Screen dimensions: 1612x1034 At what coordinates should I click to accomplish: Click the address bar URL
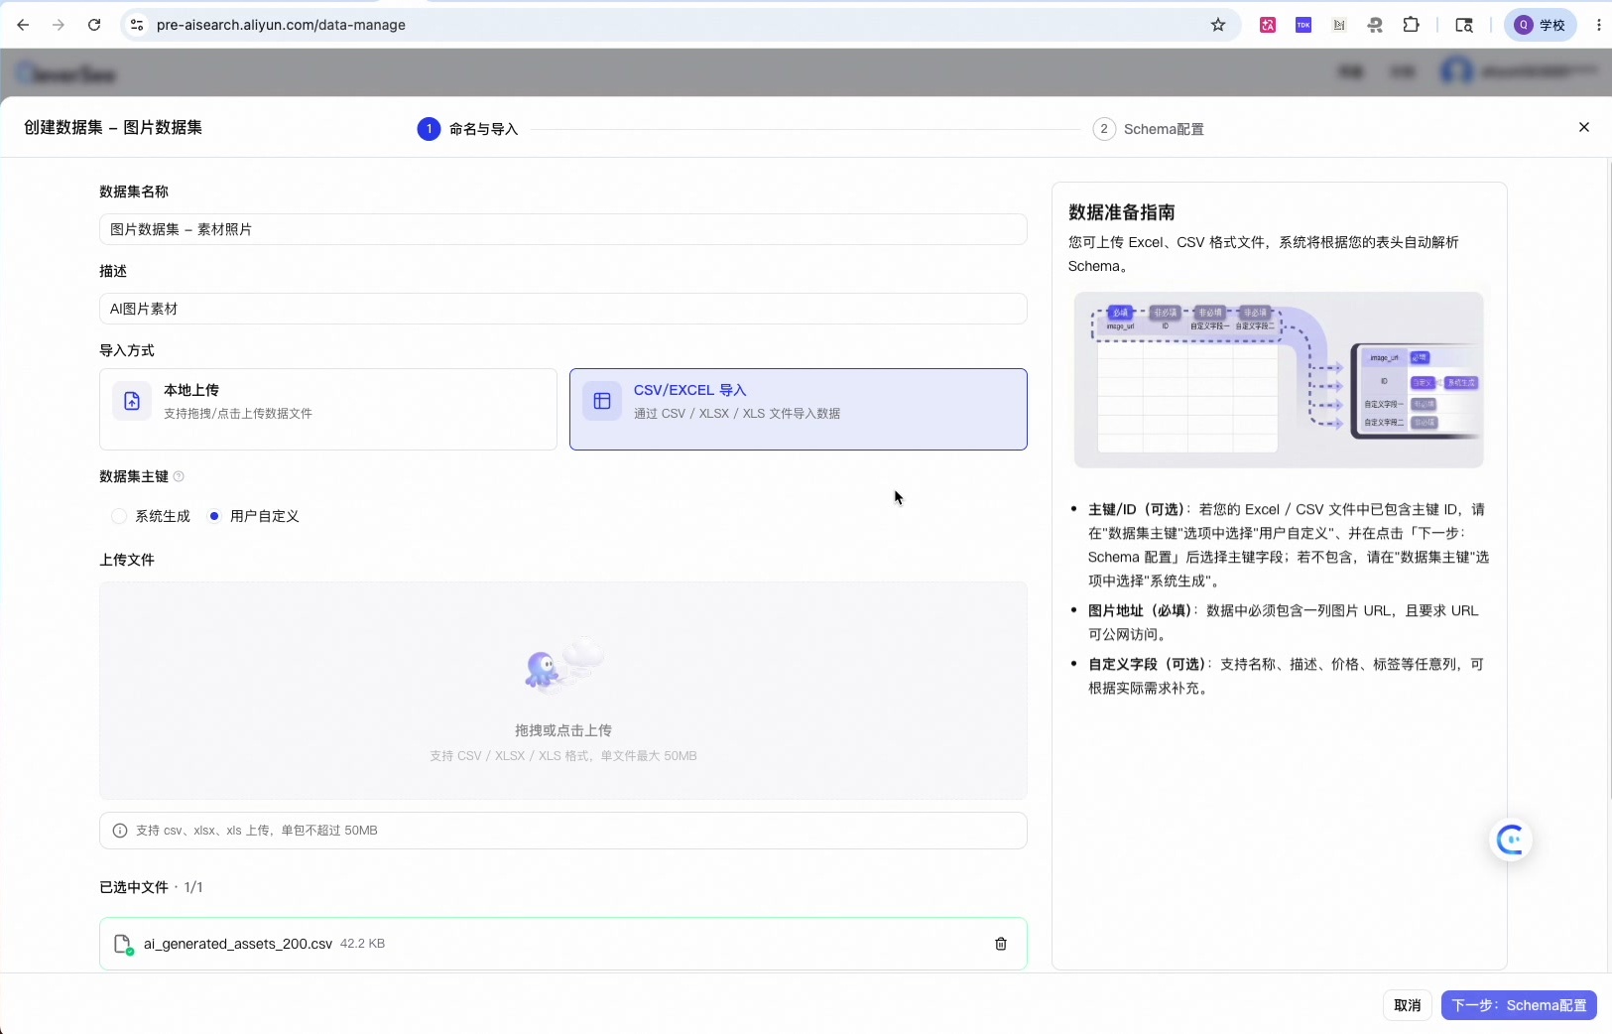pos(281,25)
